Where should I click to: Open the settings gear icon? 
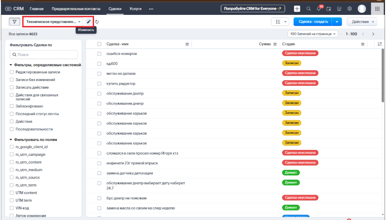pyautogui.click(x=349, y=8)
